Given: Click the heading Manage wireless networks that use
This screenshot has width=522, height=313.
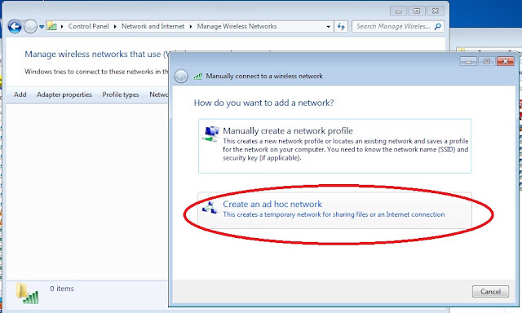Looking at the screenshot, I should coord(97,54).
